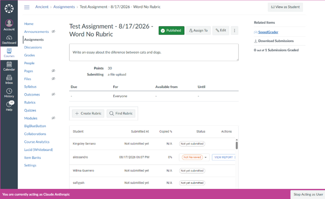Click the Create Rubric button
This screenshot has height=199, width=325.
pyautogui.click(x=88, y=113)
